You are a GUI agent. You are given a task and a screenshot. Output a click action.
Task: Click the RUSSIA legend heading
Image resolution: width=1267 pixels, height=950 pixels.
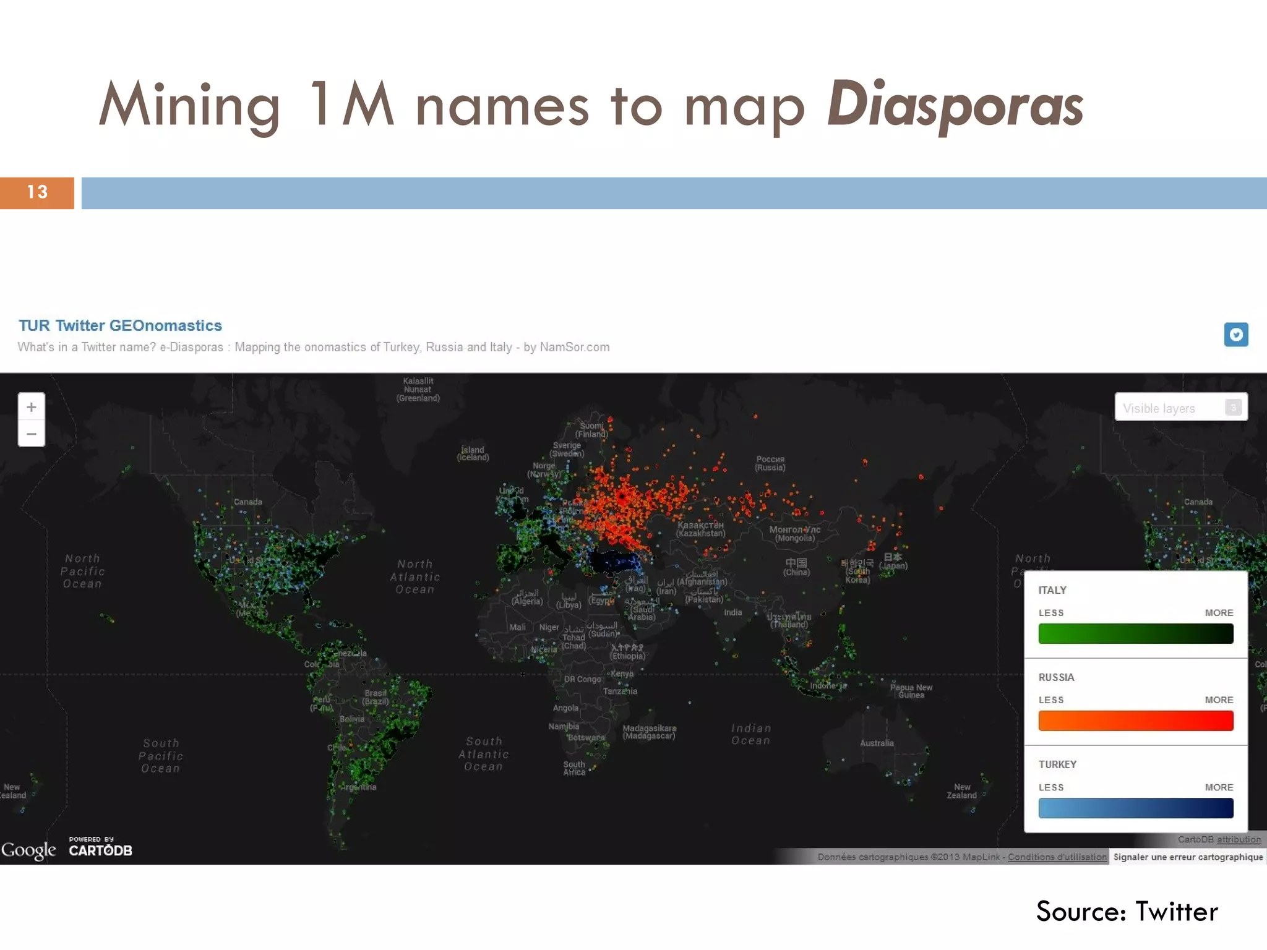coord(1056,677)
